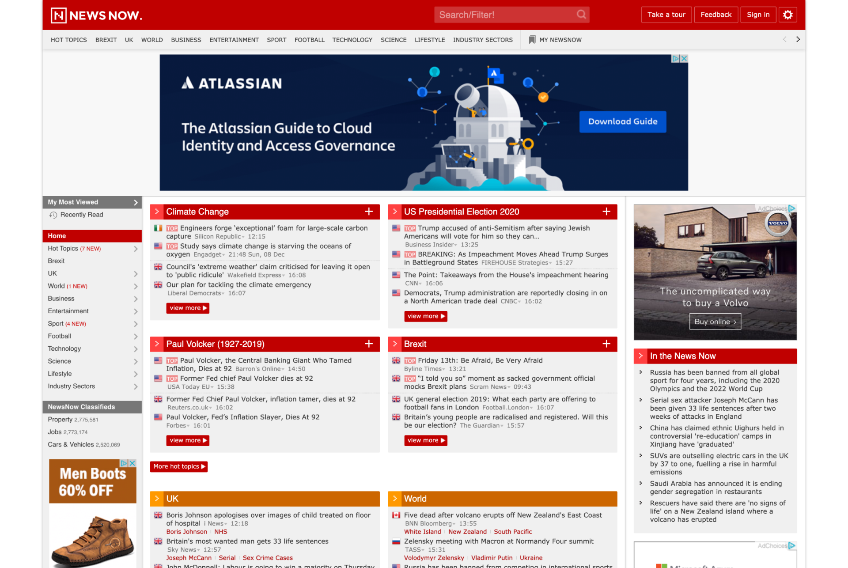Click the Boris Johnson topic tag link
This screenshot has height=568, width=848.
coord(186,532)
